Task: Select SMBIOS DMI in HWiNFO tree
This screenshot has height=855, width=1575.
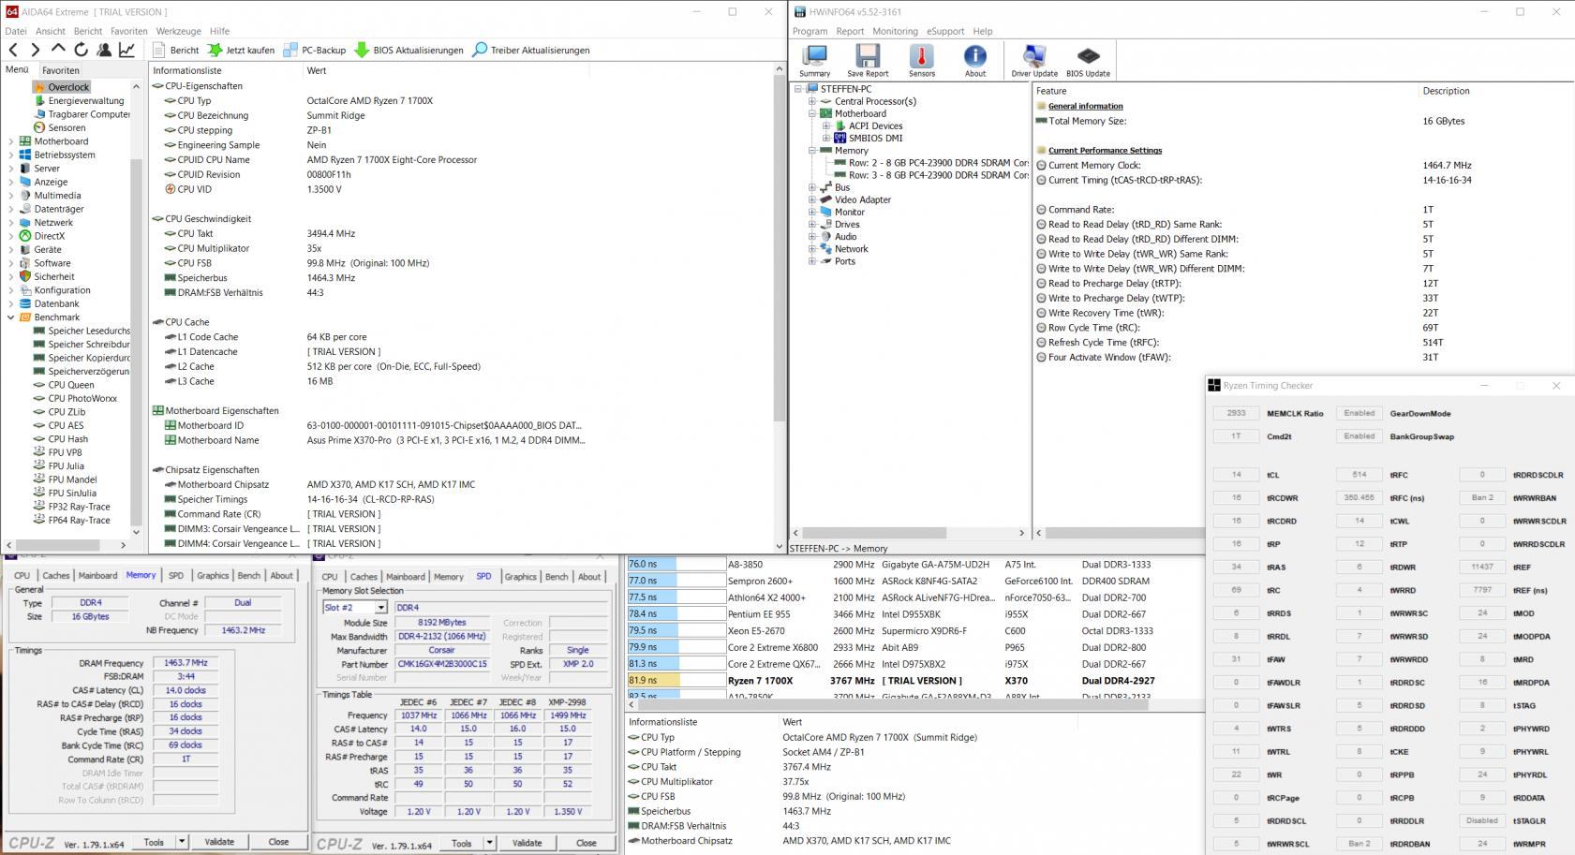Action: pos(875,138)
